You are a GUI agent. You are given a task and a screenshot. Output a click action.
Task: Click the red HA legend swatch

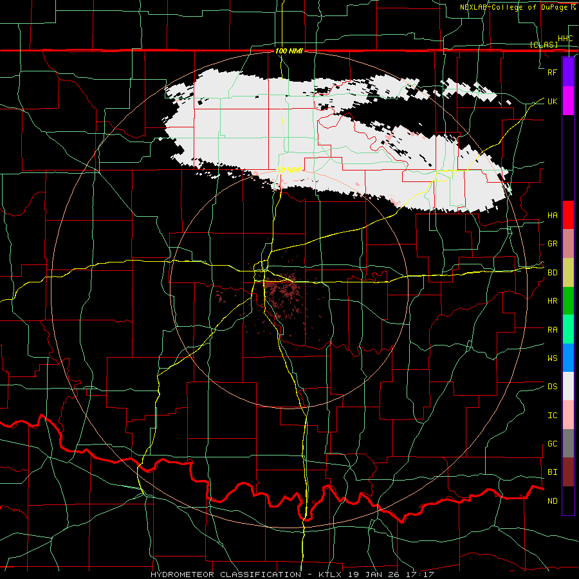click(x=568, y=215)
